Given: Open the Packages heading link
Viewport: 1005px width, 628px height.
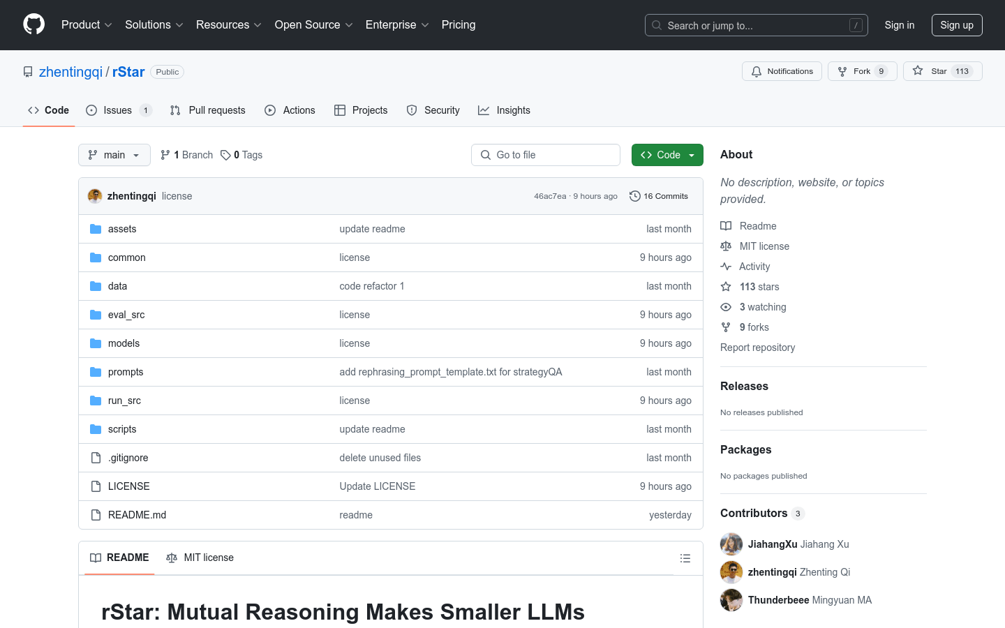Looking at the screenshot, I should [x=746, y=449].
